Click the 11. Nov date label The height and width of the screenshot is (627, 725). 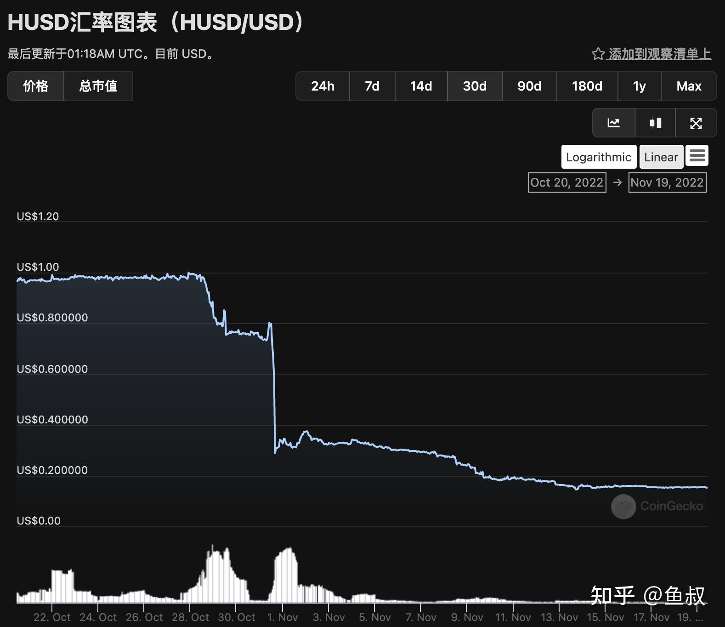pyautogui.click(x=513, y=617)
